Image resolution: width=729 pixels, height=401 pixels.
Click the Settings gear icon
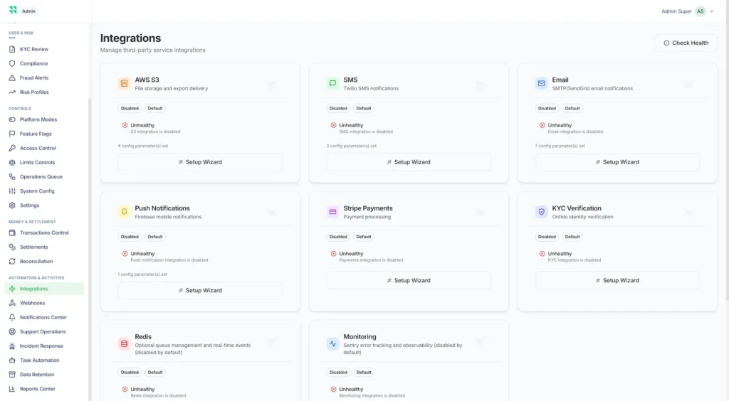(12, 205)
